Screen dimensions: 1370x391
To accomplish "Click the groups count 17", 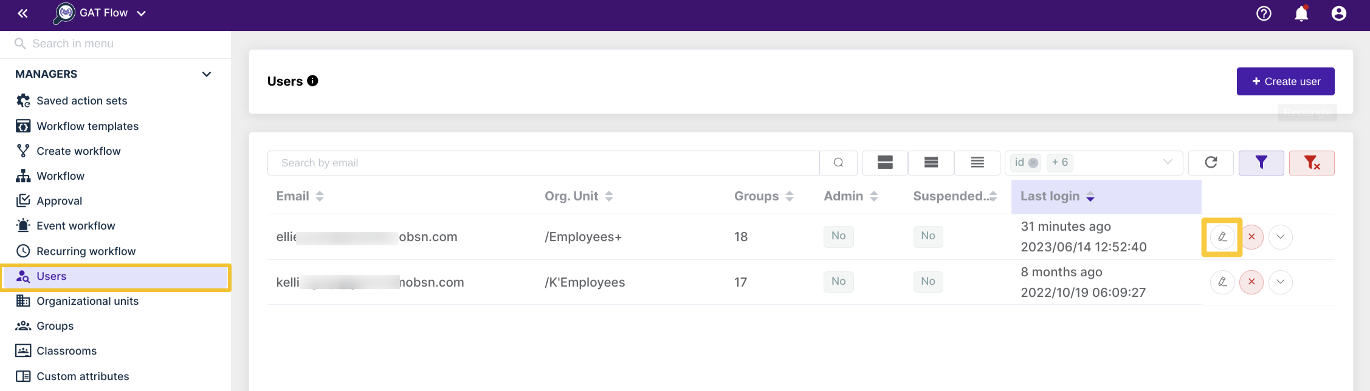I will pos(741,282).
